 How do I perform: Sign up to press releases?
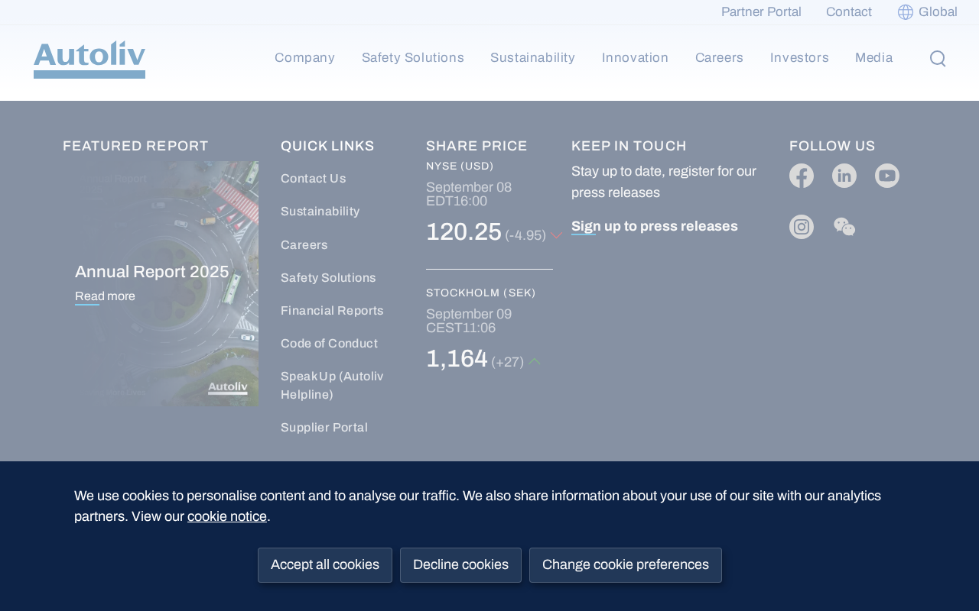point(655,226)
